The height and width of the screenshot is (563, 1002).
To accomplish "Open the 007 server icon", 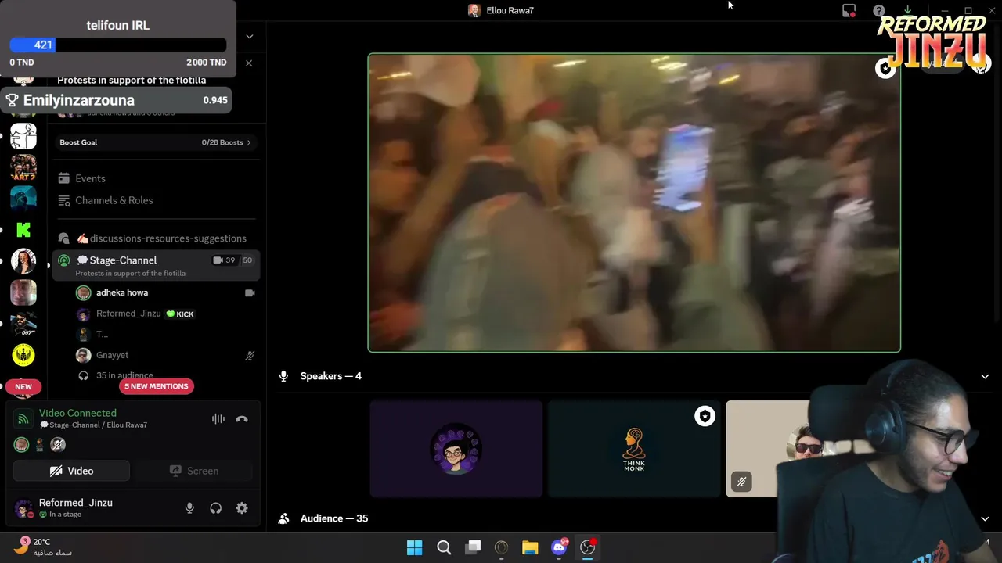I will coord(23,323).
